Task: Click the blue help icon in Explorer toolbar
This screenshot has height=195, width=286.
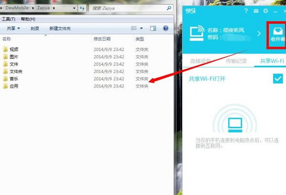Action: tap(165, 28)
